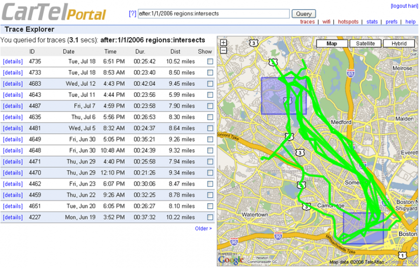
Task: Zoom in the map with plus button
Action: (224, 42)
